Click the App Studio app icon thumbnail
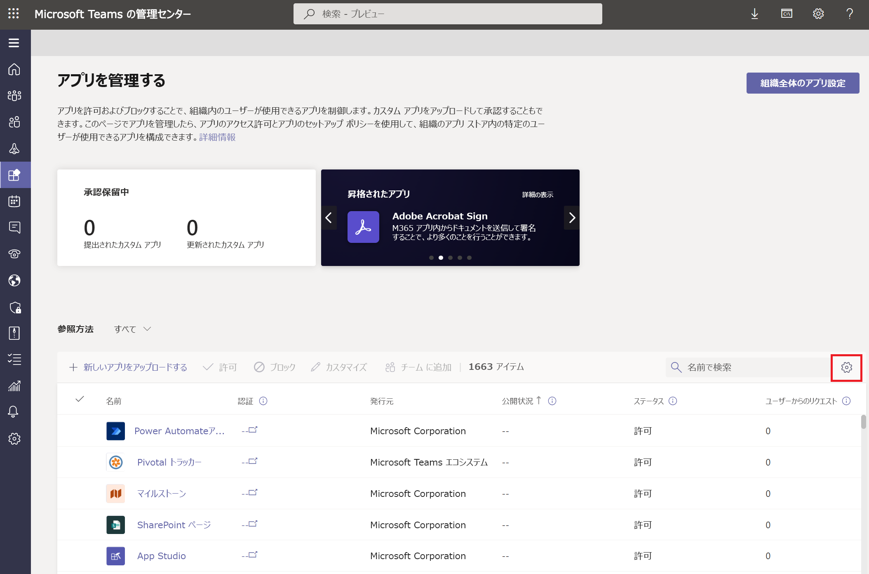 click(115, 556)
